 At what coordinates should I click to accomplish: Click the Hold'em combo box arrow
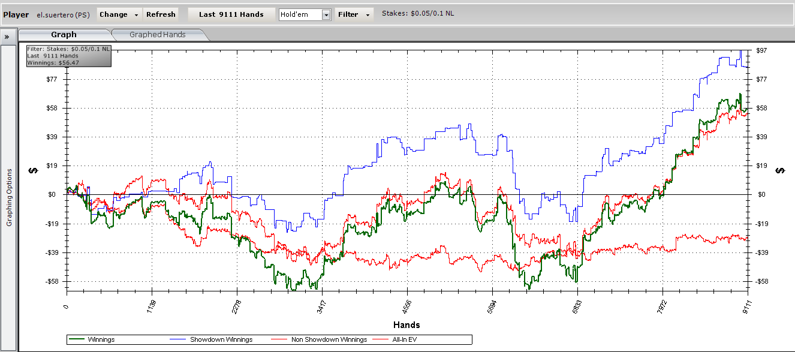326,14
